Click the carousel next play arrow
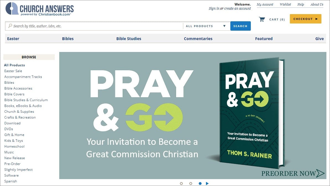 207,184
